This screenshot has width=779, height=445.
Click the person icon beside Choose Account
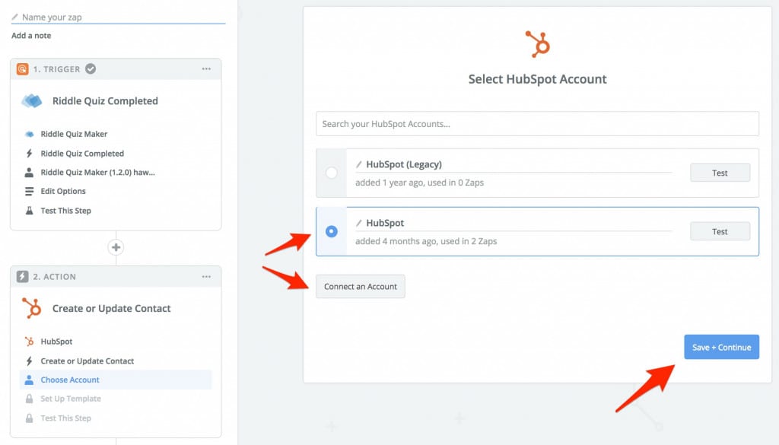[x=30, y=380]
